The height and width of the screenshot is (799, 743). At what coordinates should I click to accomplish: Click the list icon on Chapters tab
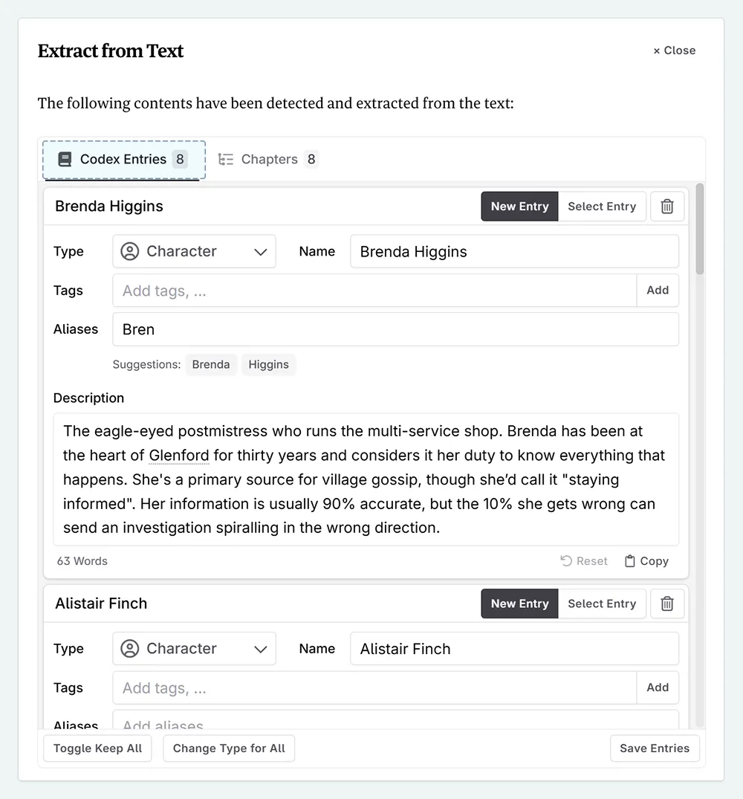tap(226, 159)
